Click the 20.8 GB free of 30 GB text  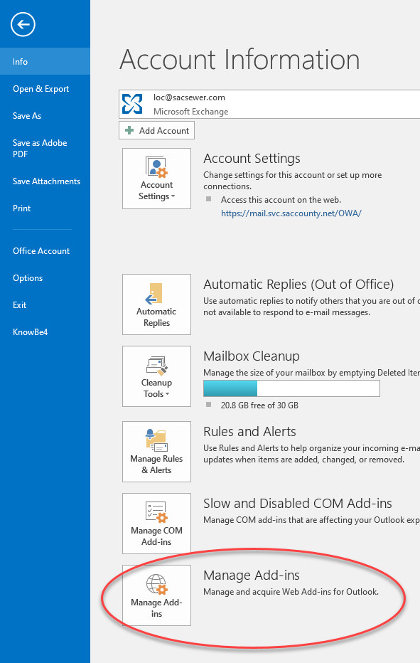pos(259,405)
